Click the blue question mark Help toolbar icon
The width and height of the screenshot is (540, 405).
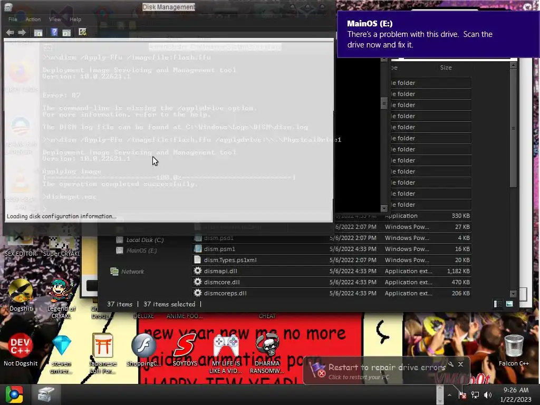point(54,32)
